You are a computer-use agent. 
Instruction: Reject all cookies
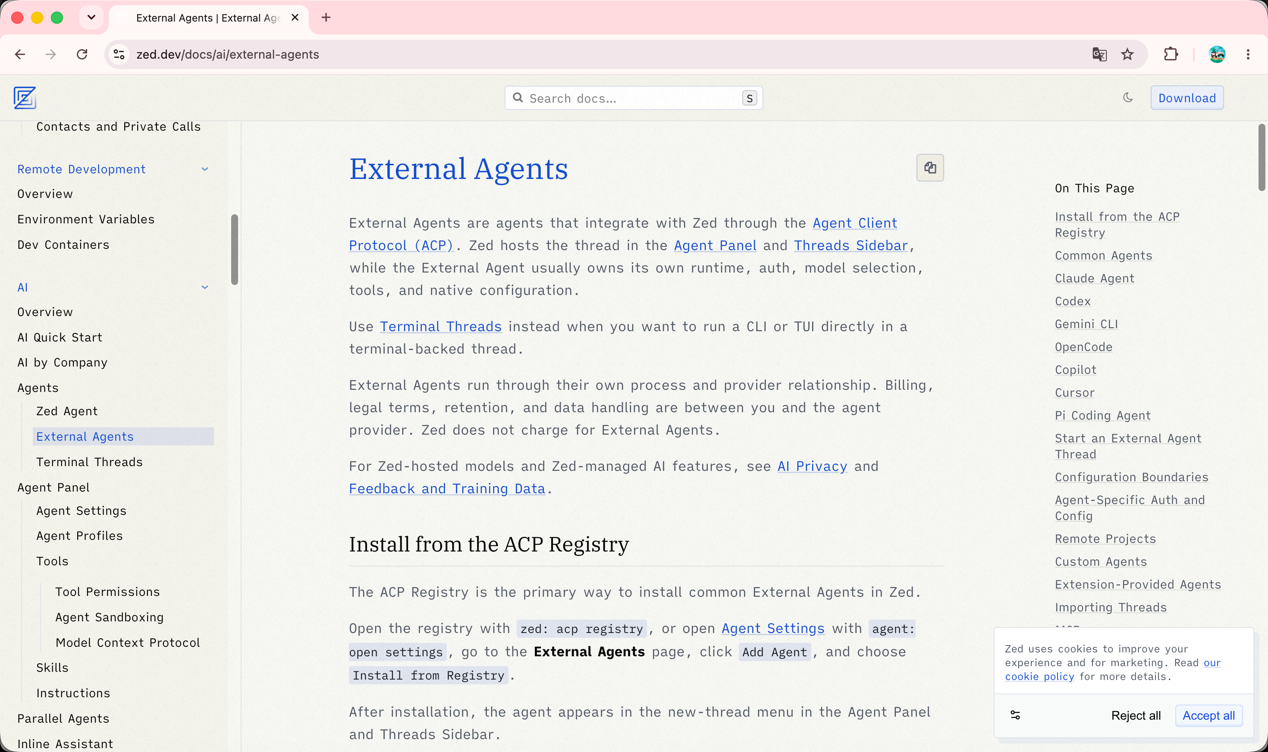tap(1136, 715)
